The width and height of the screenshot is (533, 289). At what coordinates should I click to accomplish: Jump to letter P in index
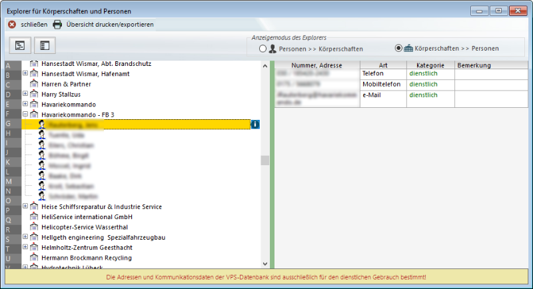click(x=13, y=210)
